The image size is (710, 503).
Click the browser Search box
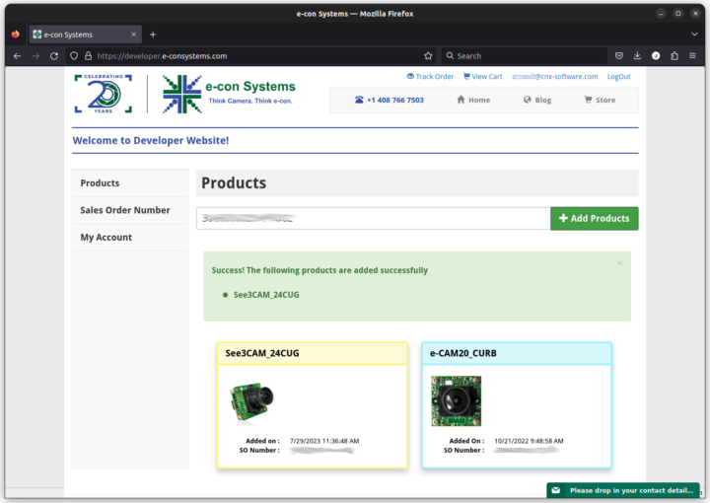click(524, 56)
